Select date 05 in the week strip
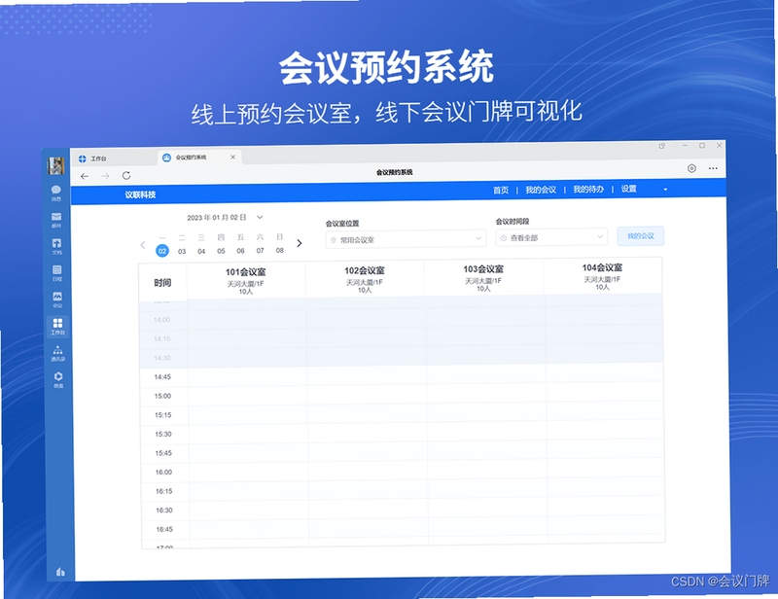Image resolution: width=778 pixels, height=599 pixels. click(221, 251)
